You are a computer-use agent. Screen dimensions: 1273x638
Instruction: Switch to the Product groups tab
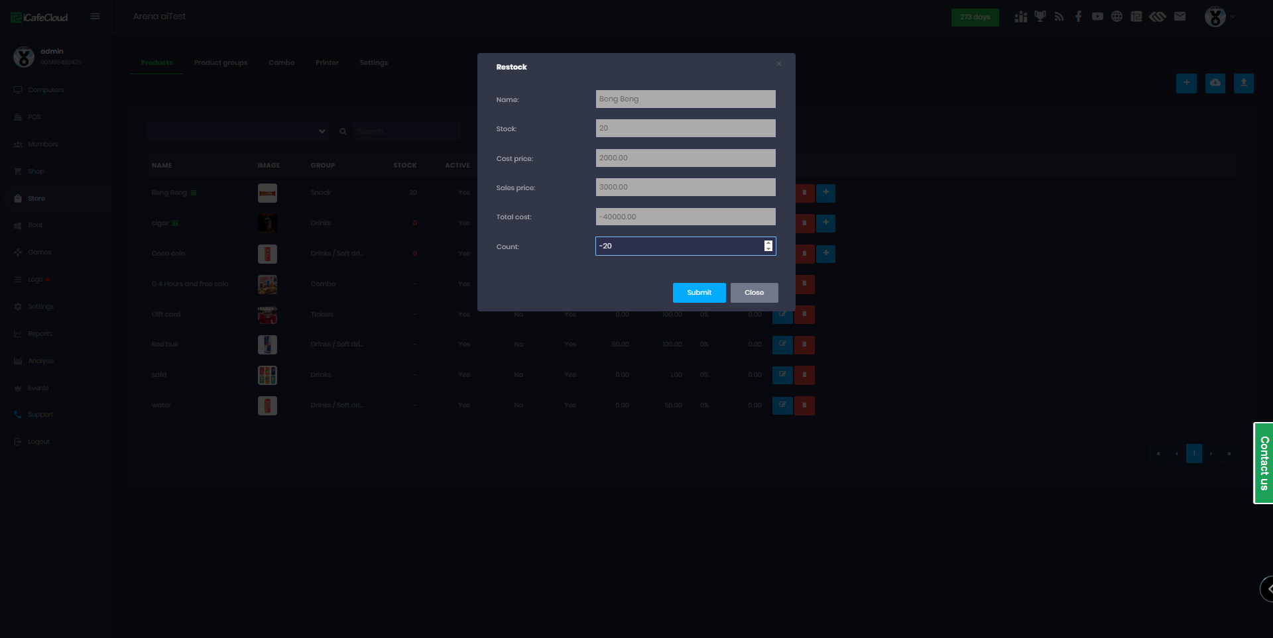[x=220, y=62]
